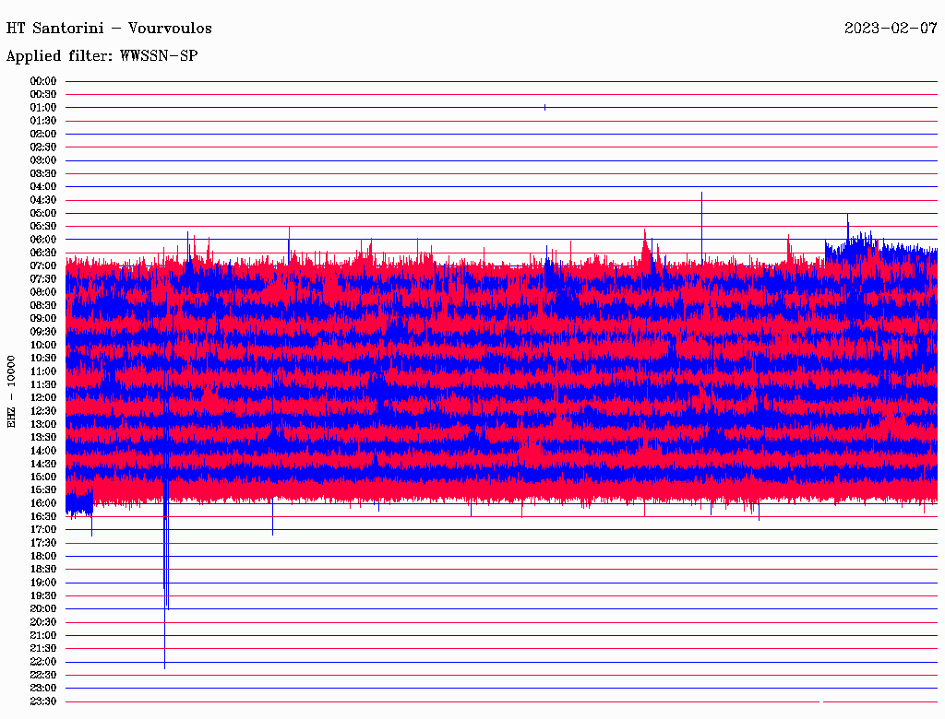Click the 00:00 time label
Image resolution: width=945 pixels, height=719 pixels.
[43, 81]
